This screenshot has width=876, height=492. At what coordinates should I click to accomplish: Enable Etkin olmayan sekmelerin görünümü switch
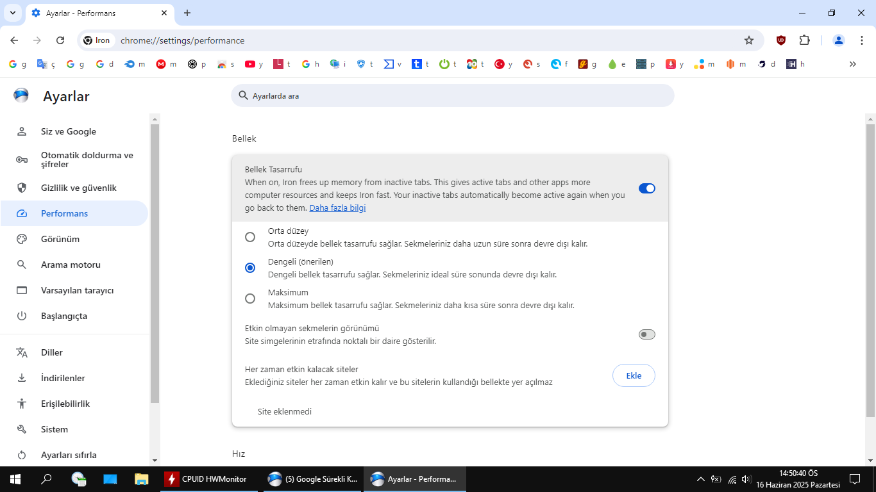click(x=647, y=334)
